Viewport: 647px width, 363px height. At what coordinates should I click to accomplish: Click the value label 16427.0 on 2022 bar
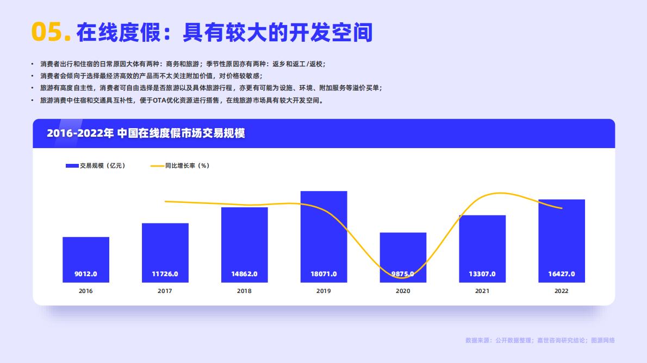pos(562,273)
